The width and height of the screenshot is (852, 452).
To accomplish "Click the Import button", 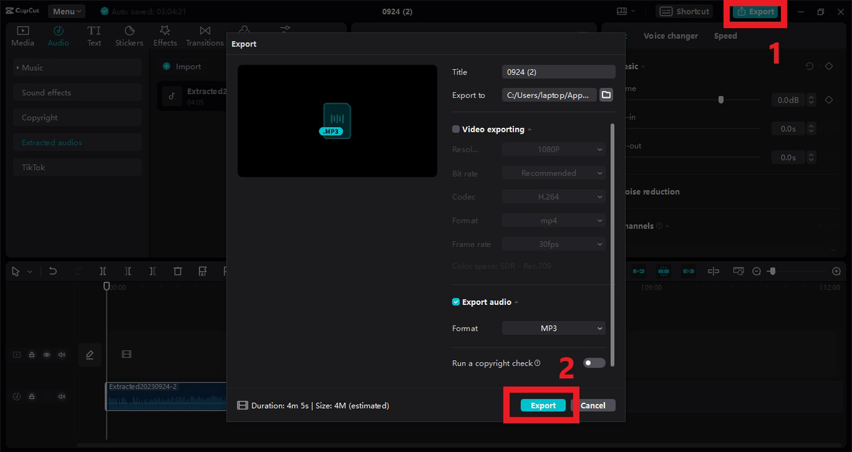I will tap(182, 67).
